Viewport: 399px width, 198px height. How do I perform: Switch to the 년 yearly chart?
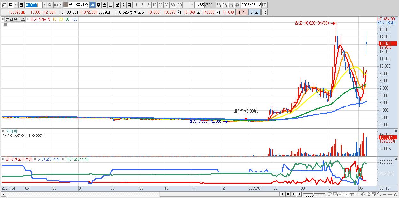tap(110, 5)
